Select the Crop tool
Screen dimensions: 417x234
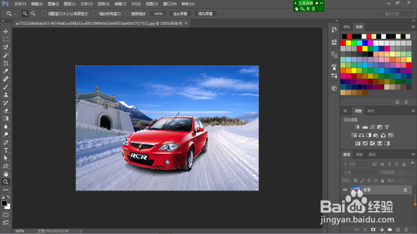pos(5,63)
